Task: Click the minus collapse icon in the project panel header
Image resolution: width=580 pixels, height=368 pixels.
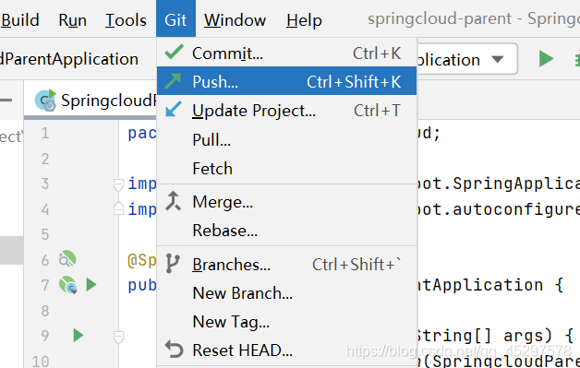Action: tap(6, 100)
